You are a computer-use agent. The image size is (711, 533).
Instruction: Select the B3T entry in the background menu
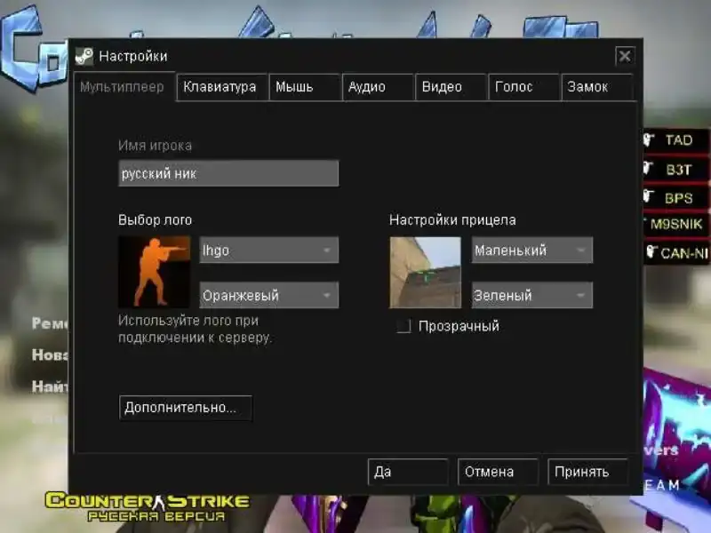click(676, 170)
